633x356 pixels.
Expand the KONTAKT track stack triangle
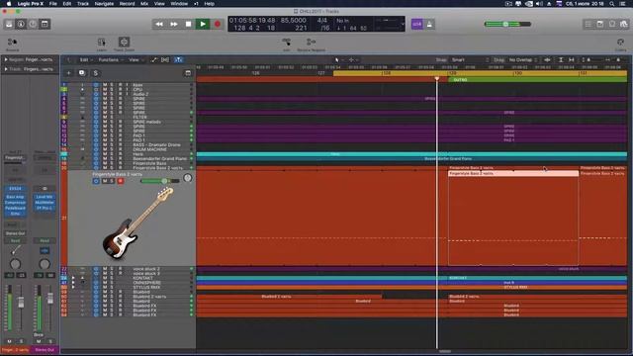73,278
